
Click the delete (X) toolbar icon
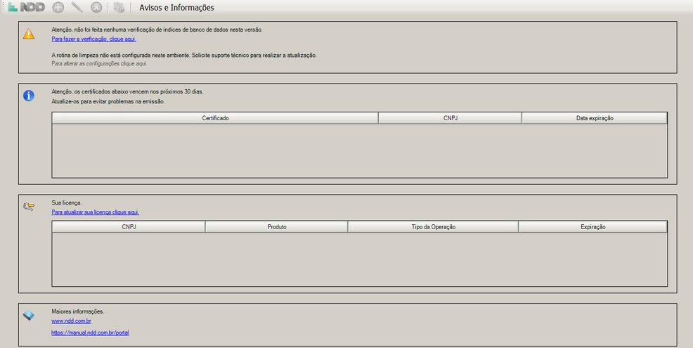96,7
